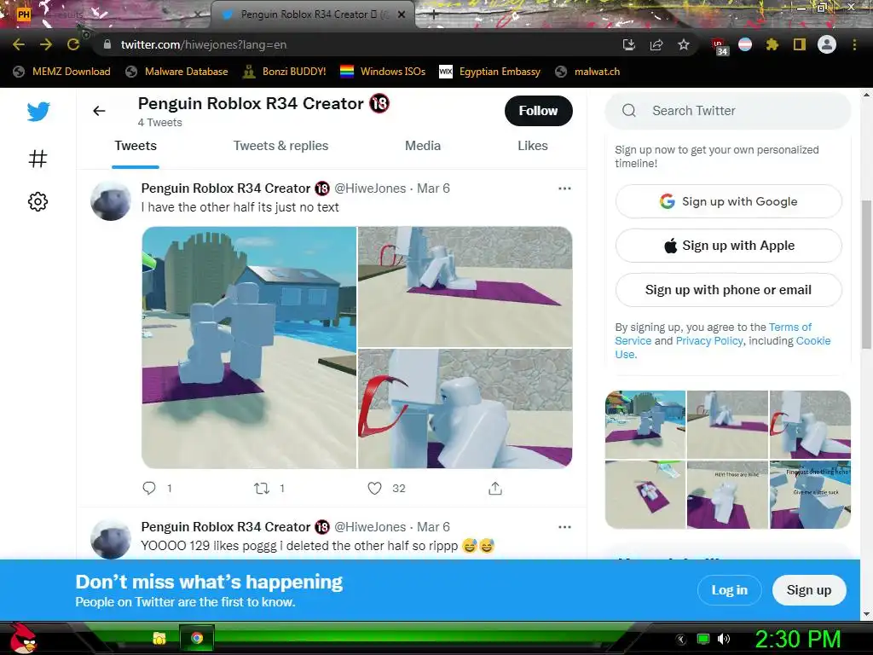
Task: Click Log in on bottom banner
Action: [x=730, y=590]
